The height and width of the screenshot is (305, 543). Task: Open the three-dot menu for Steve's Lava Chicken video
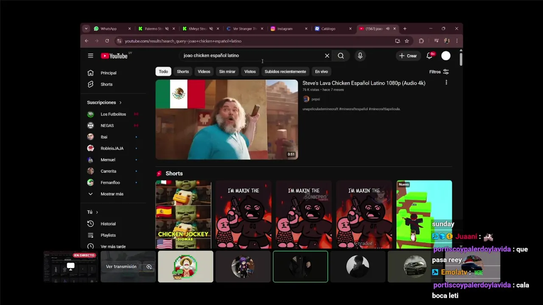446,83
